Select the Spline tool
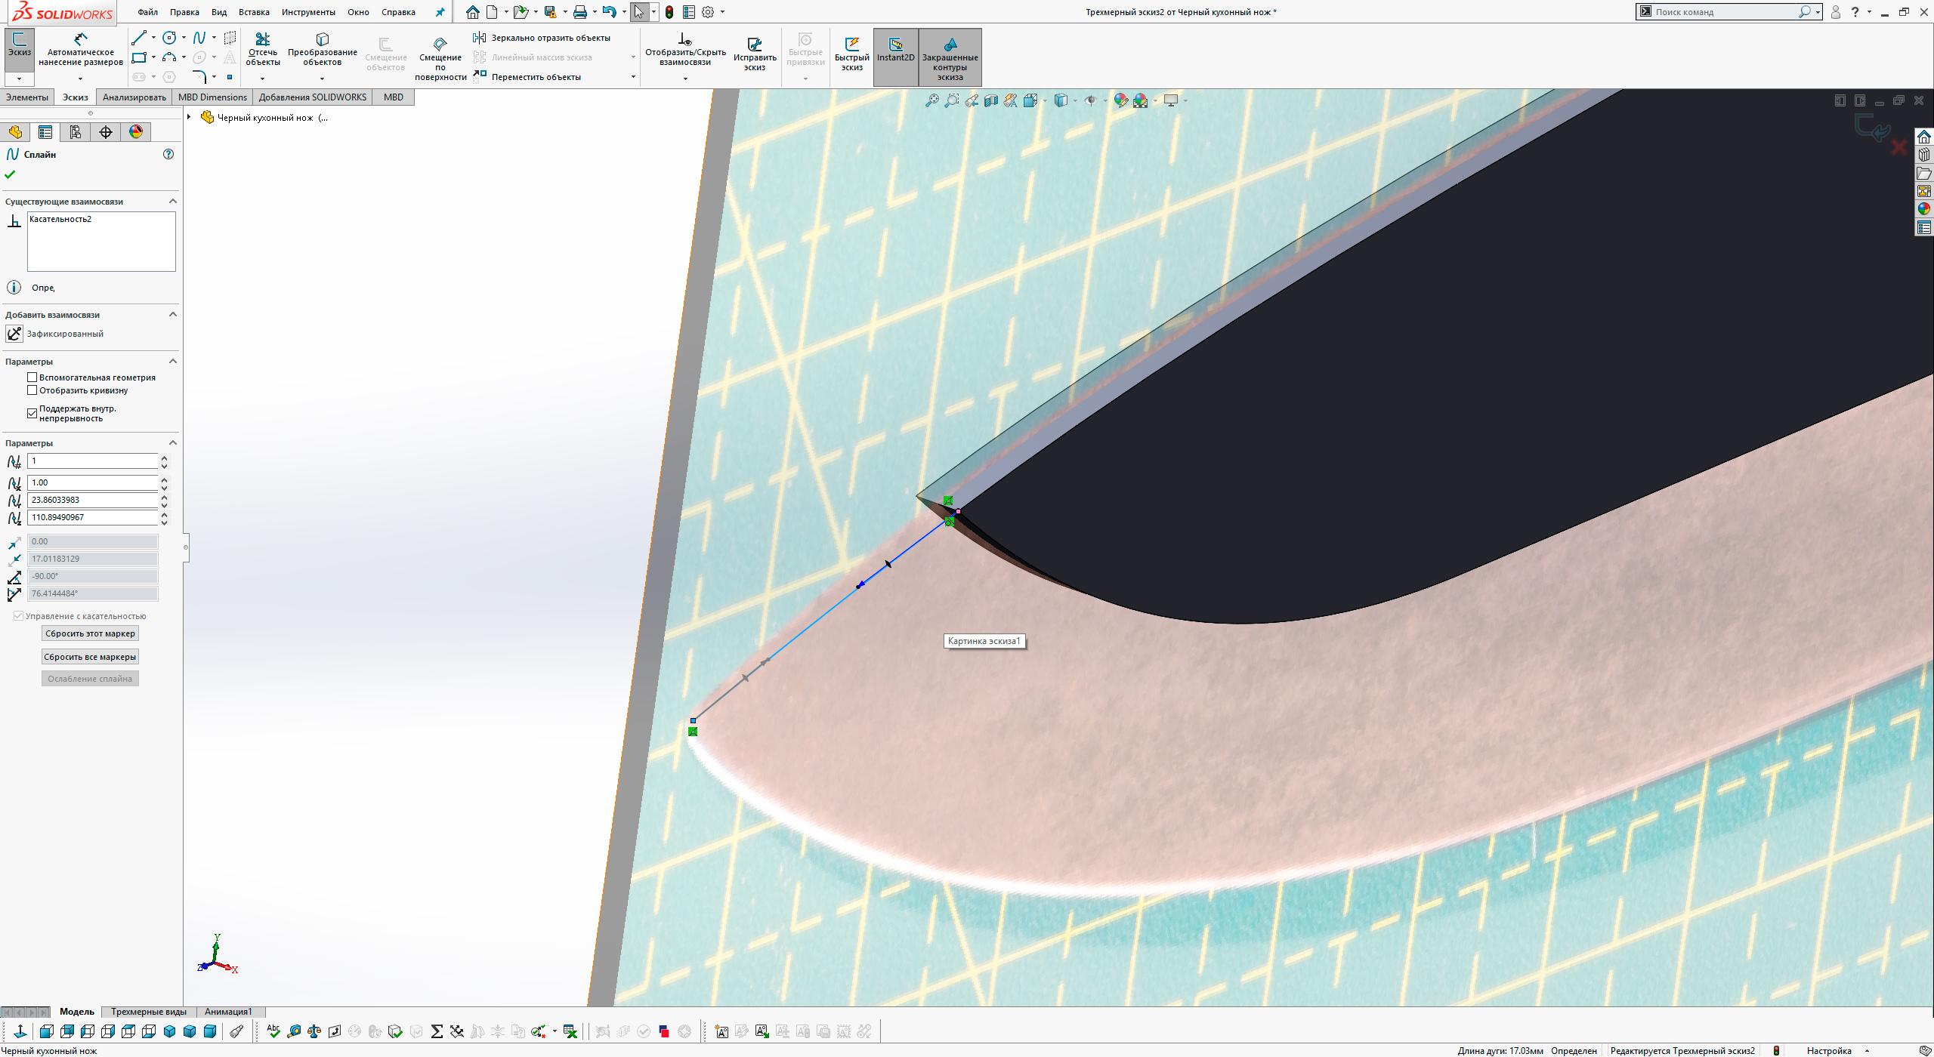Screen dimensions: 1934x1057 199,35
